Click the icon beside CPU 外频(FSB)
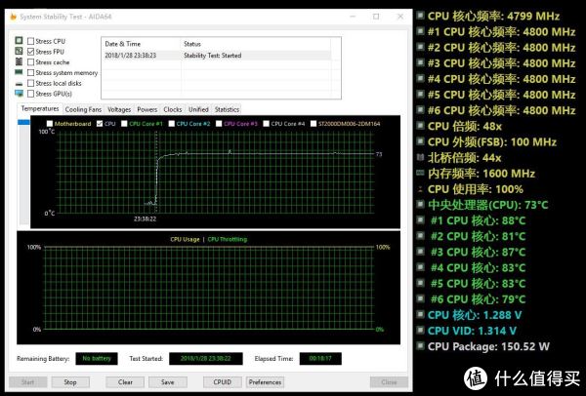Screen dimensions: 586x396 [x=421, y=141]
